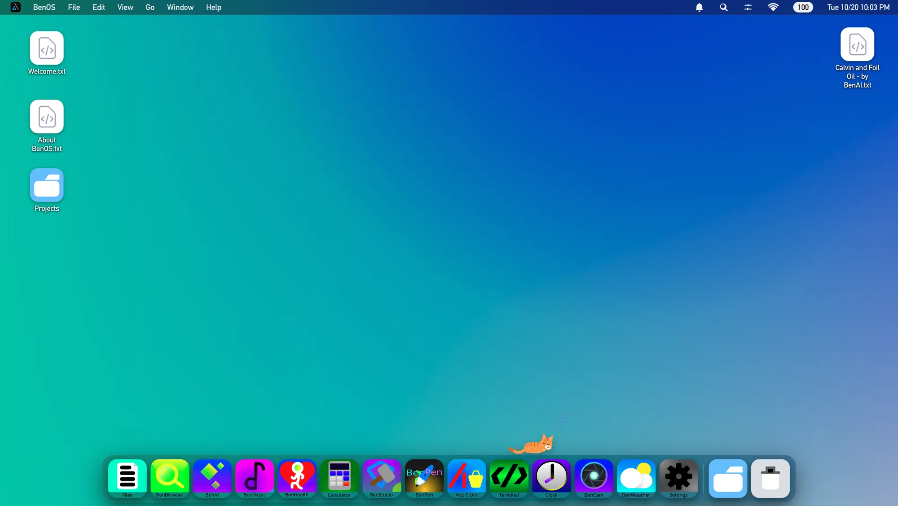
Task: Open the Window menu
Action: coord(180,7)
